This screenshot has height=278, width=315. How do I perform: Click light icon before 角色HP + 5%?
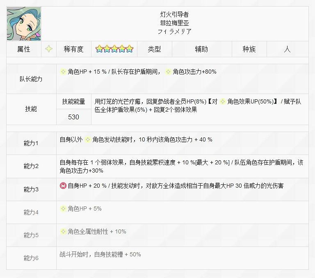tap(63, 208)
